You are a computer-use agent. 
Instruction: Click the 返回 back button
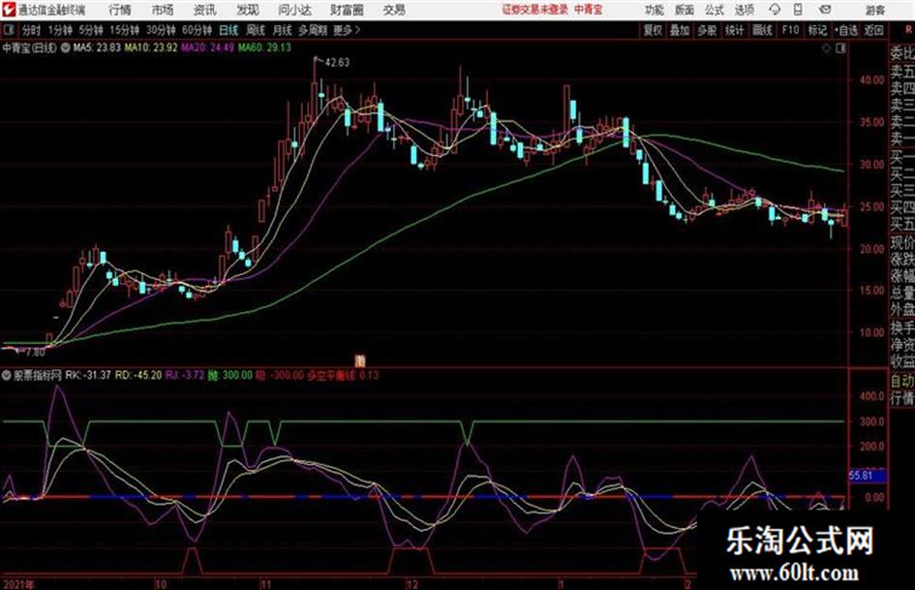pyautogui.click(x=874, y=30)
